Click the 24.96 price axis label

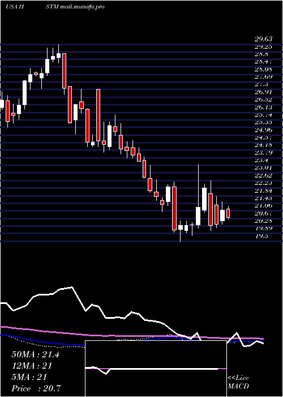click(x=263, y=130)
